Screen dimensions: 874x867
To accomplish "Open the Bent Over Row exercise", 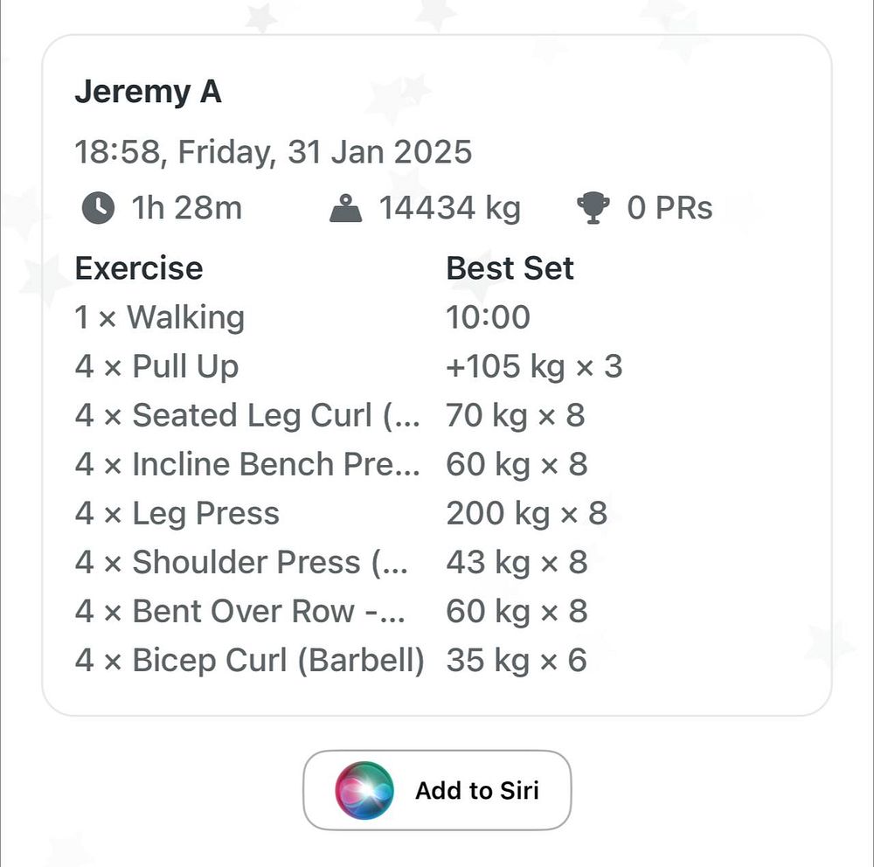I will [240, 611].
